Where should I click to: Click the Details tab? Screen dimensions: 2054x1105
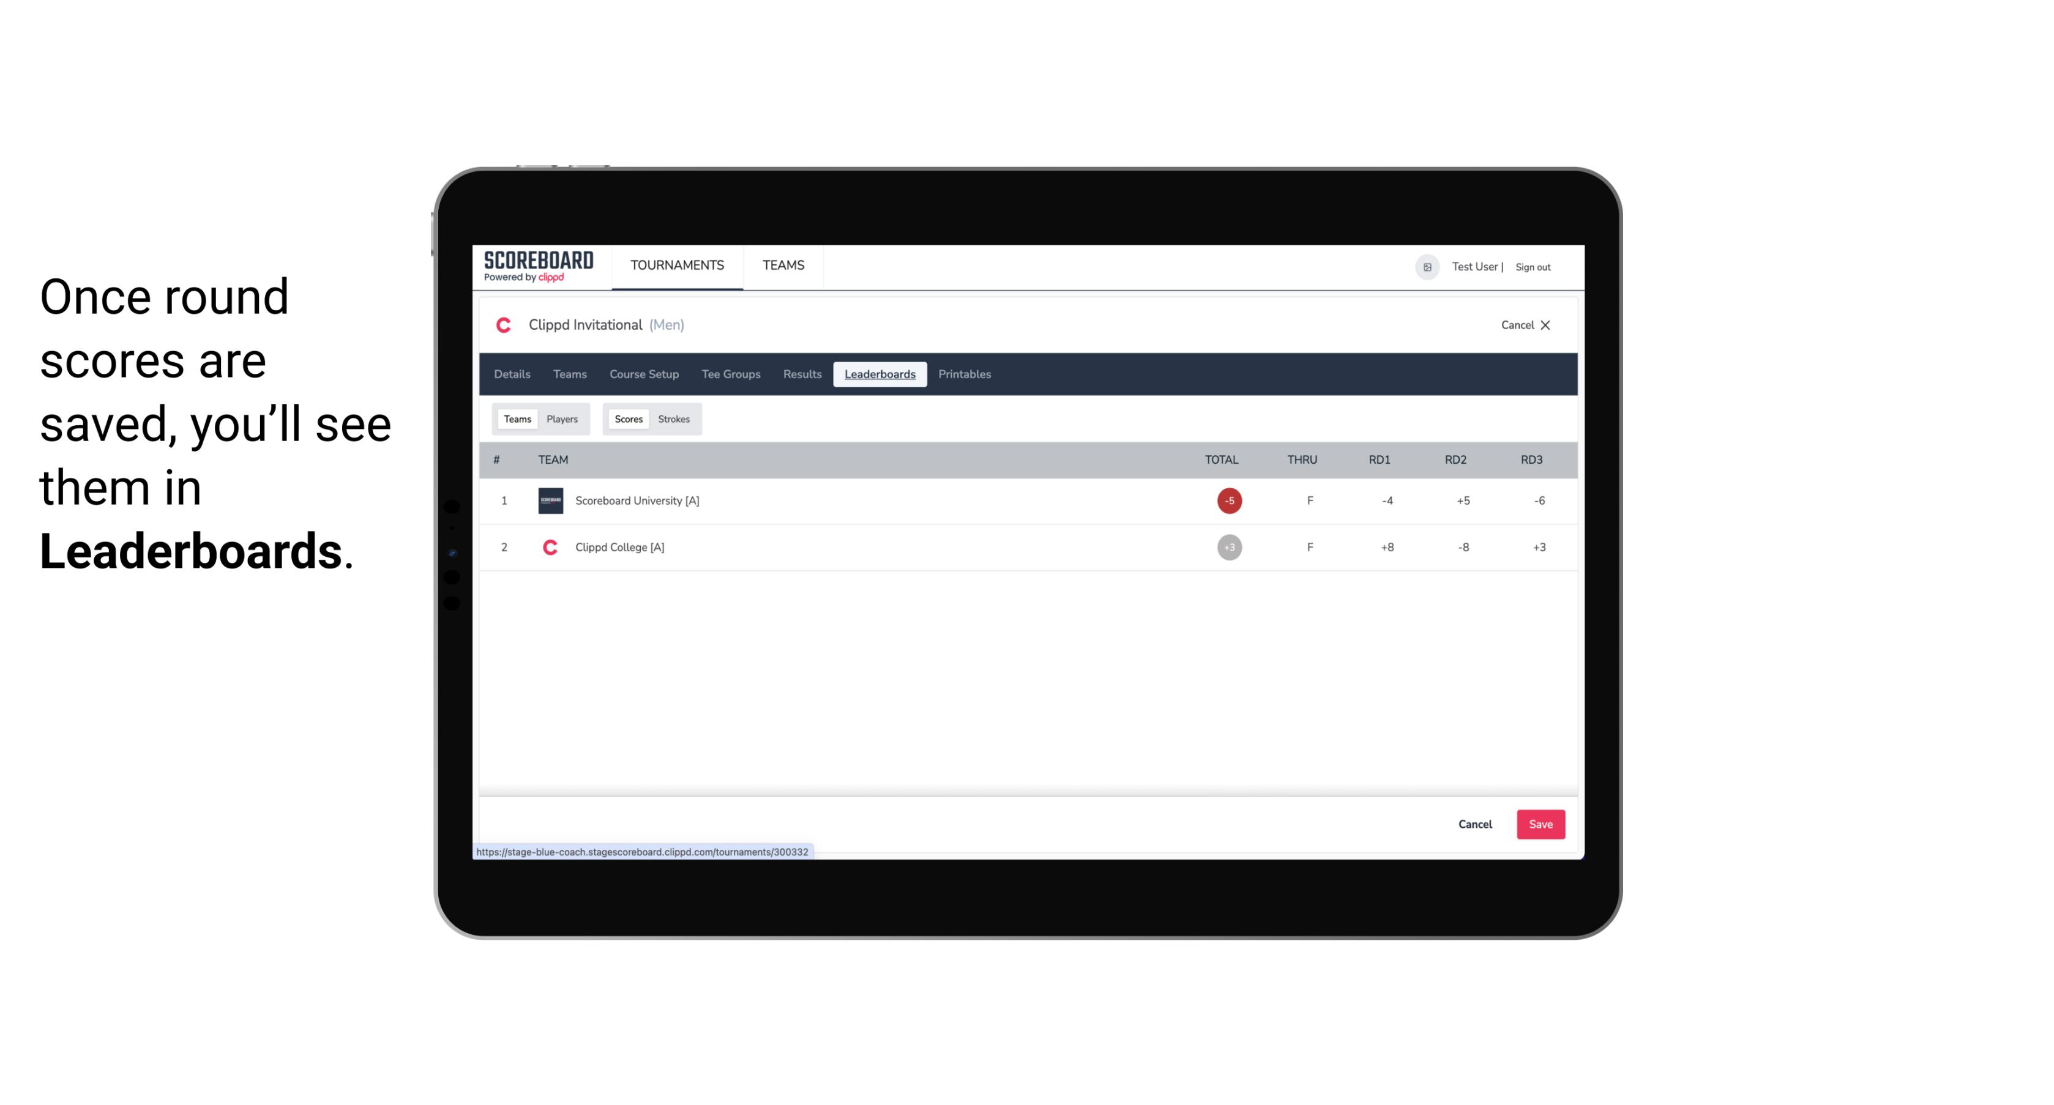coord(512,374)
